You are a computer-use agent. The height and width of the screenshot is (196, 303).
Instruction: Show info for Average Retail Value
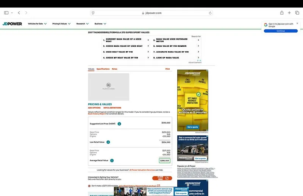pos(112,161)
